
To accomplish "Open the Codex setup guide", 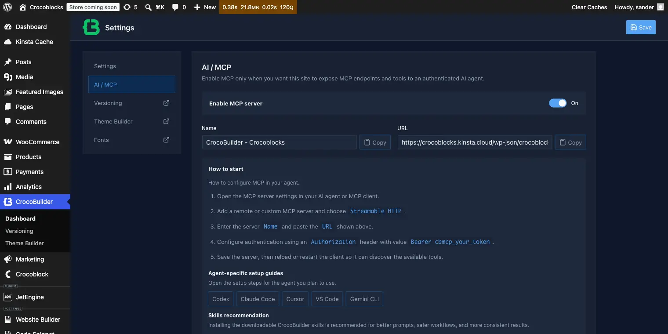I will [x=221, y=299].
